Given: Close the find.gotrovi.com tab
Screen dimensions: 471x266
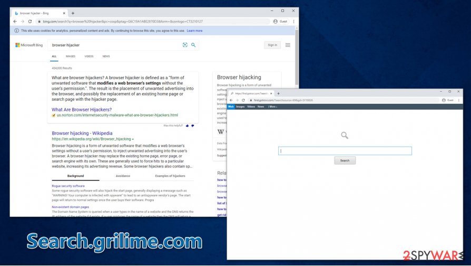Looking at the screenshot, I should point(271,93).
